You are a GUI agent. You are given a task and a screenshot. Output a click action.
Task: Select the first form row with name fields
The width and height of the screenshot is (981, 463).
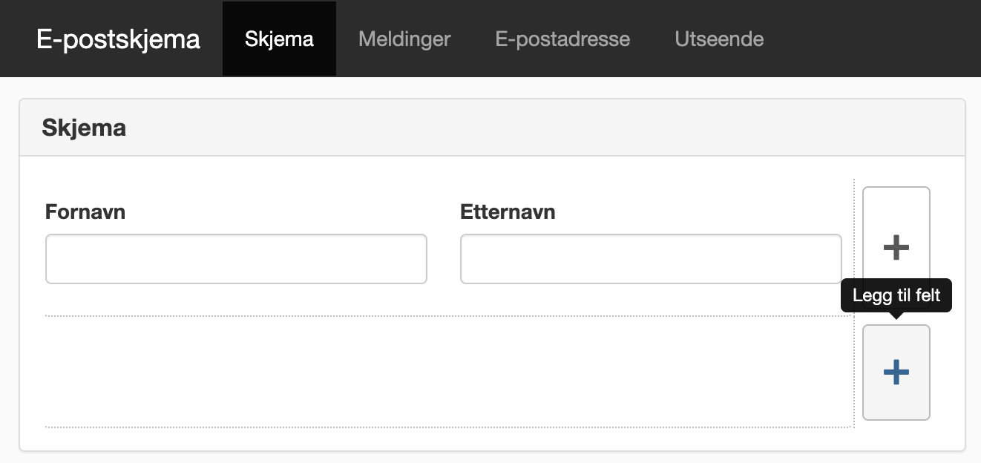pyautogui.click(x=449, y=247)
